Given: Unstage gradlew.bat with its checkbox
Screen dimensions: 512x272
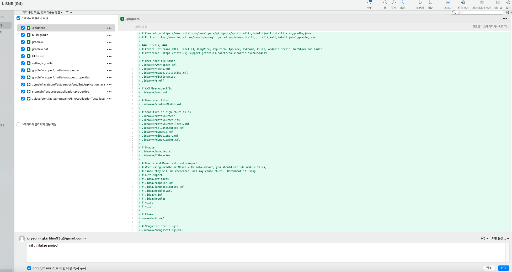Looking at the screenshot, I should (x=23, y=49).
